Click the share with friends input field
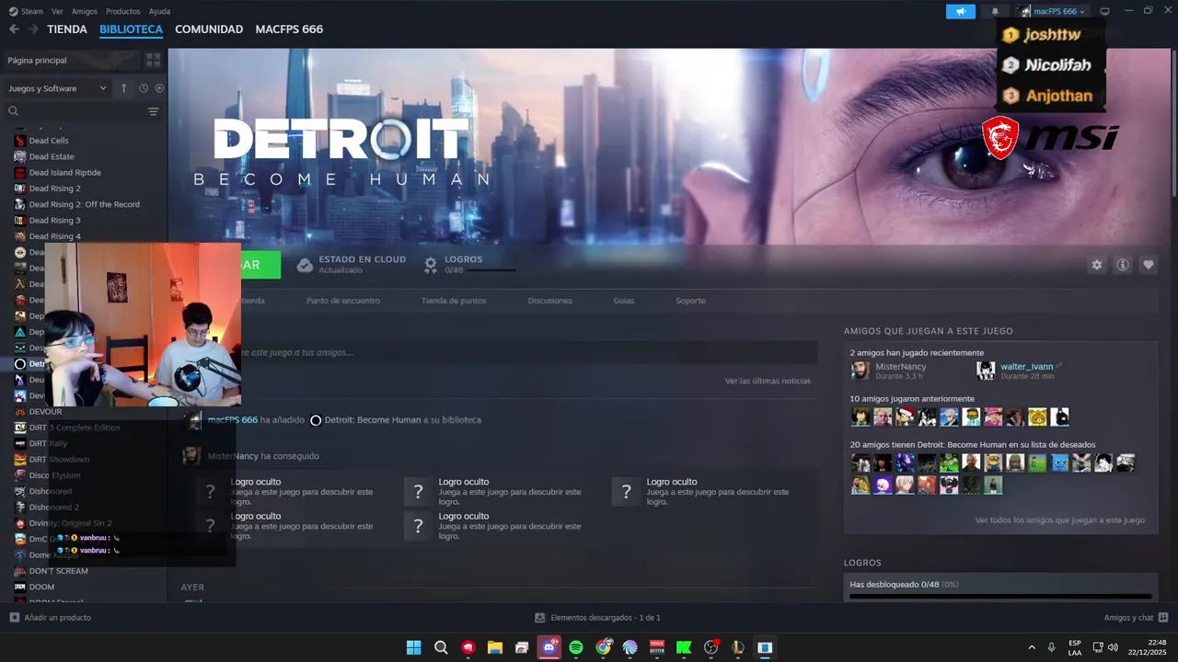Screen dimensions: 1178x662 (527, 352)
